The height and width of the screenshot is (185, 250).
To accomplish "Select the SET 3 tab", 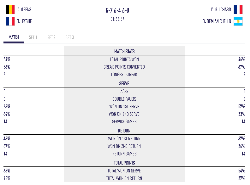I will pos(70,37).
